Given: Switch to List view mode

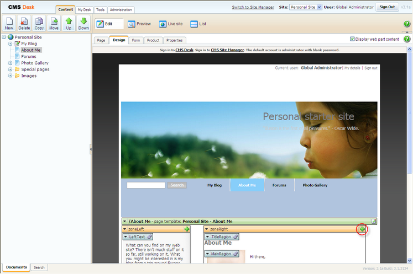Looking at the screenshot, I should [x=198, y=24].
